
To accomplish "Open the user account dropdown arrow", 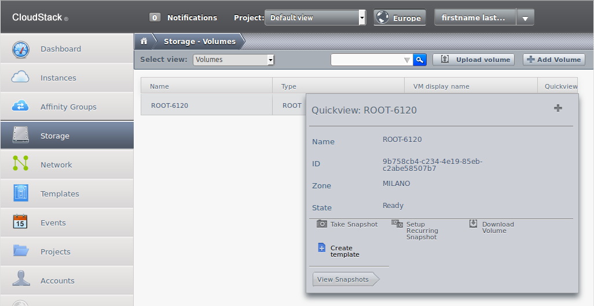I will pos(525,18).
